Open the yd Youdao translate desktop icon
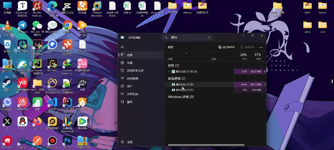The image size is (334, 150). 22,83
